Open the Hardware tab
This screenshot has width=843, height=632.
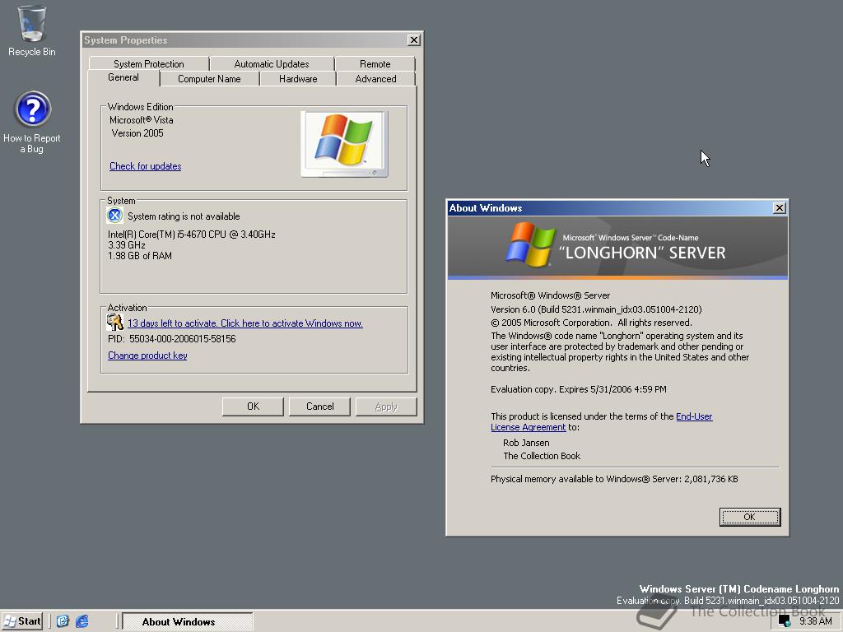[298, 78]
